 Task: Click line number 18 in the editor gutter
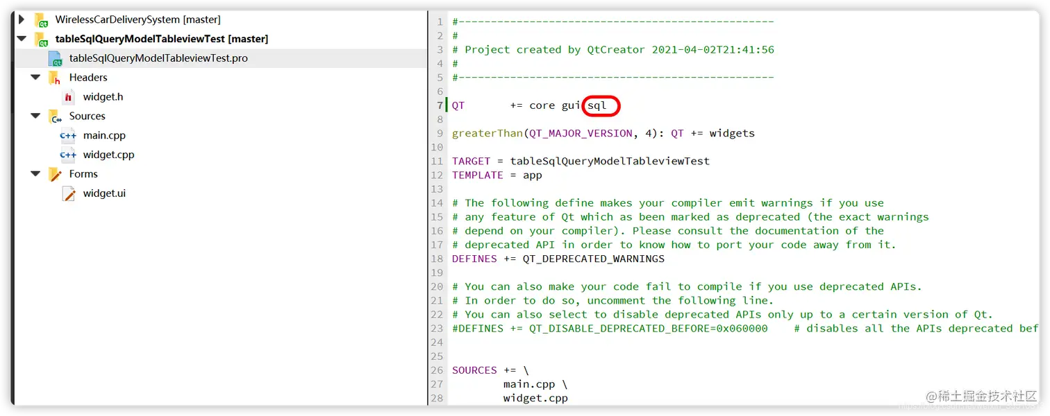pos(437,258)
